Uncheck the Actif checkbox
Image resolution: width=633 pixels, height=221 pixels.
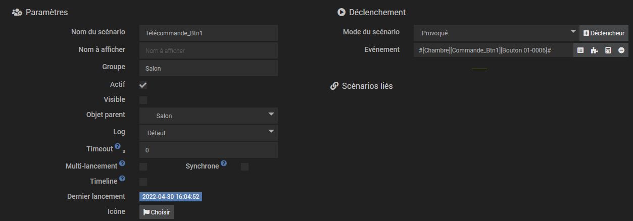(x=143, y=85)
